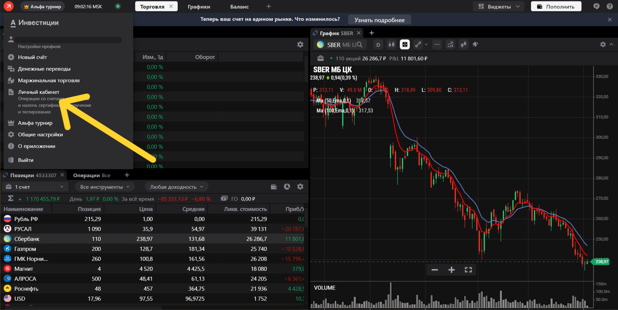
Task: Open О приложении menu entry
Action: point(37,146)
